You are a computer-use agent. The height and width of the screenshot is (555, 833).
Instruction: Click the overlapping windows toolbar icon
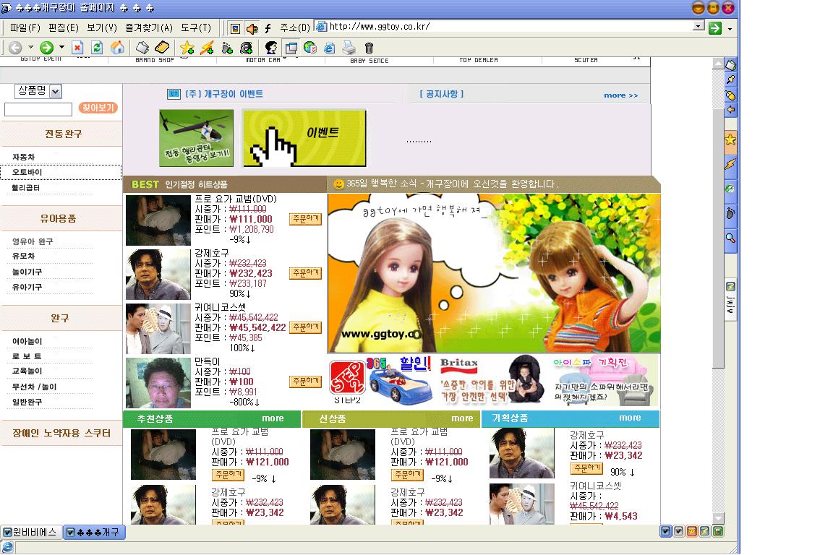291,48
